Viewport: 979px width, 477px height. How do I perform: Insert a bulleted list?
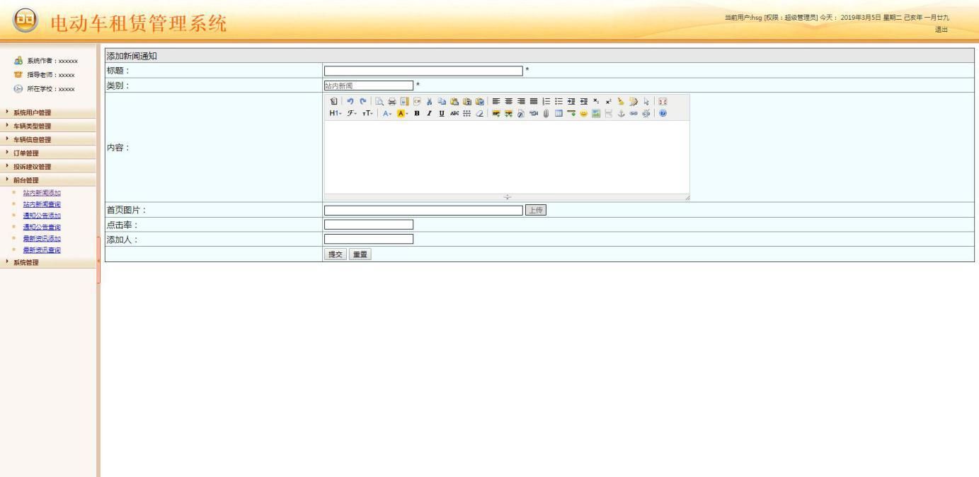pos(559,101)
